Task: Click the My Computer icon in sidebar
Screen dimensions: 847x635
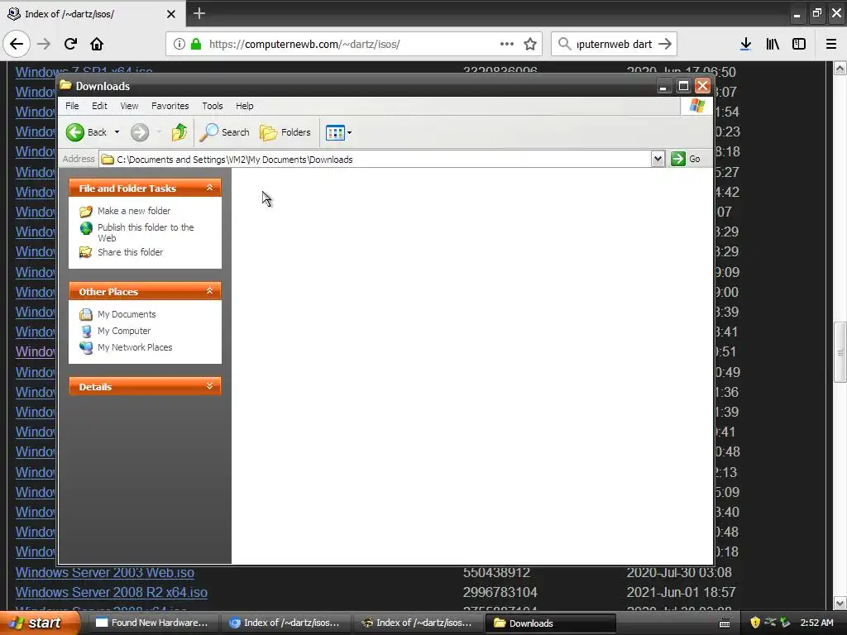Action: click(x=86, y=331)
